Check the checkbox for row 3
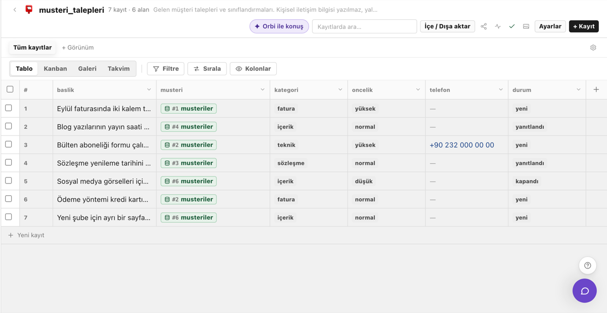The height and width of the screenshot is (313, 607). coord(9,144)
